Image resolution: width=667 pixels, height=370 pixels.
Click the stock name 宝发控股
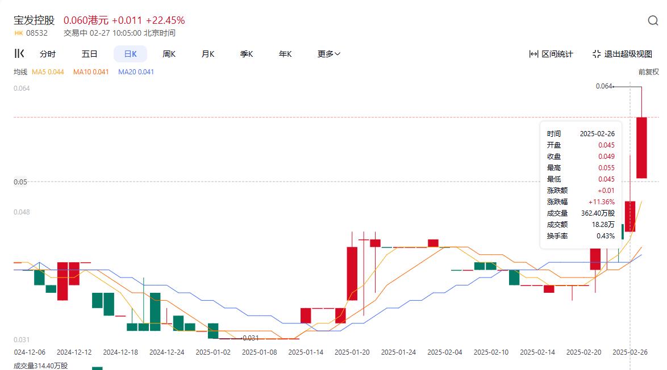coord(35,20)
